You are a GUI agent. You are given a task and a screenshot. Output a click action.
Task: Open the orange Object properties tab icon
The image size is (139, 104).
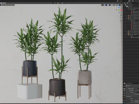pos(124,100)
